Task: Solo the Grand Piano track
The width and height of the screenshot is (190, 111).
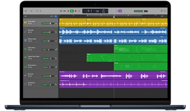Action: point(31,50)
